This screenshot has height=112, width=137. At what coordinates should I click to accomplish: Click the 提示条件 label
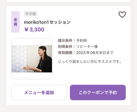tap(65, 40)
